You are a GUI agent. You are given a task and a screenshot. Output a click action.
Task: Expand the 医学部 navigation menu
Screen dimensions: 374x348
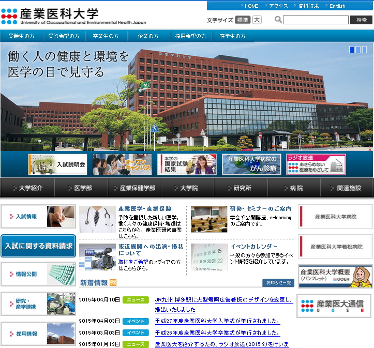click(80, 188)
